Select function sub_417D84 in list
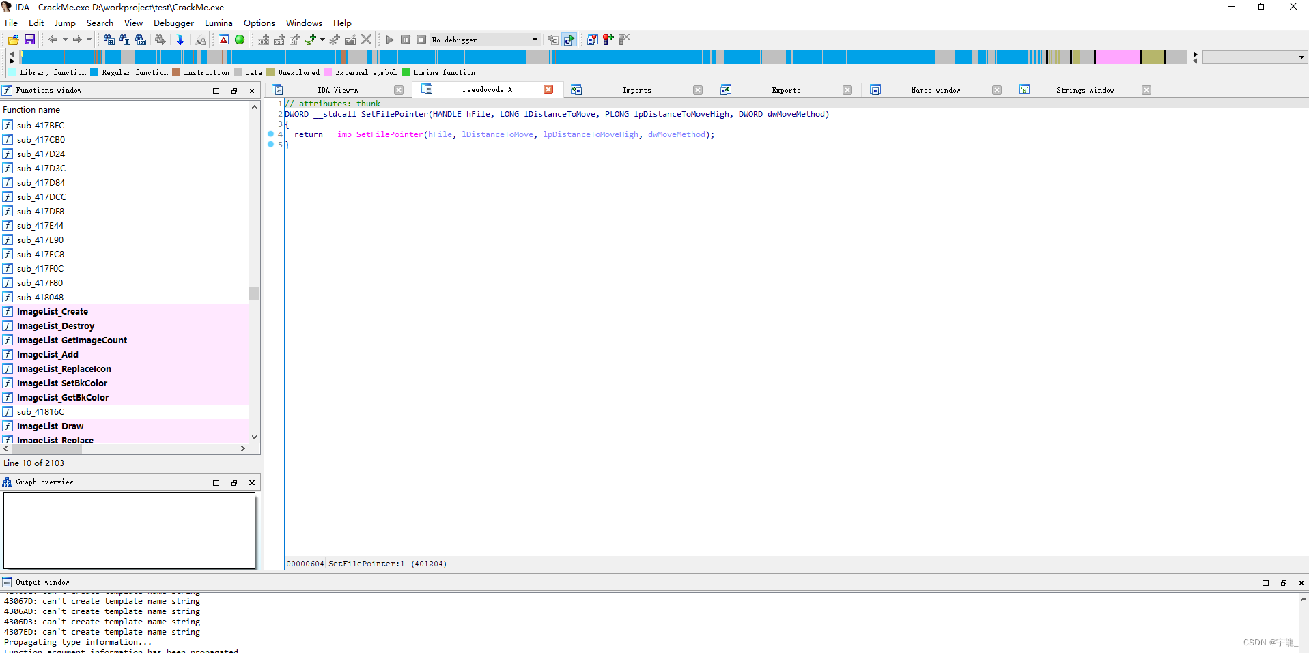Viewport: 1309px width, 653px height. pyautogui.click(x=125, y=182)
